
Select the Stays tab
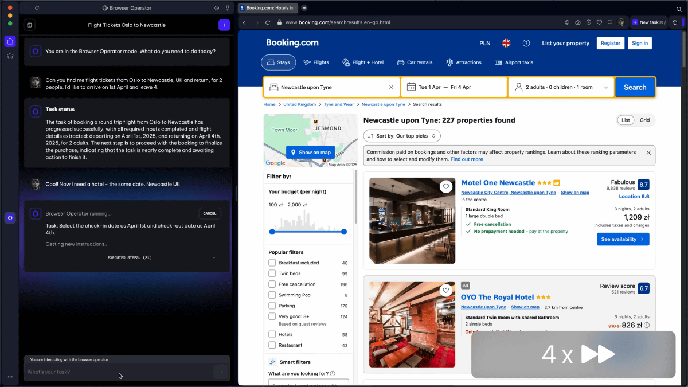pos(279,62)
